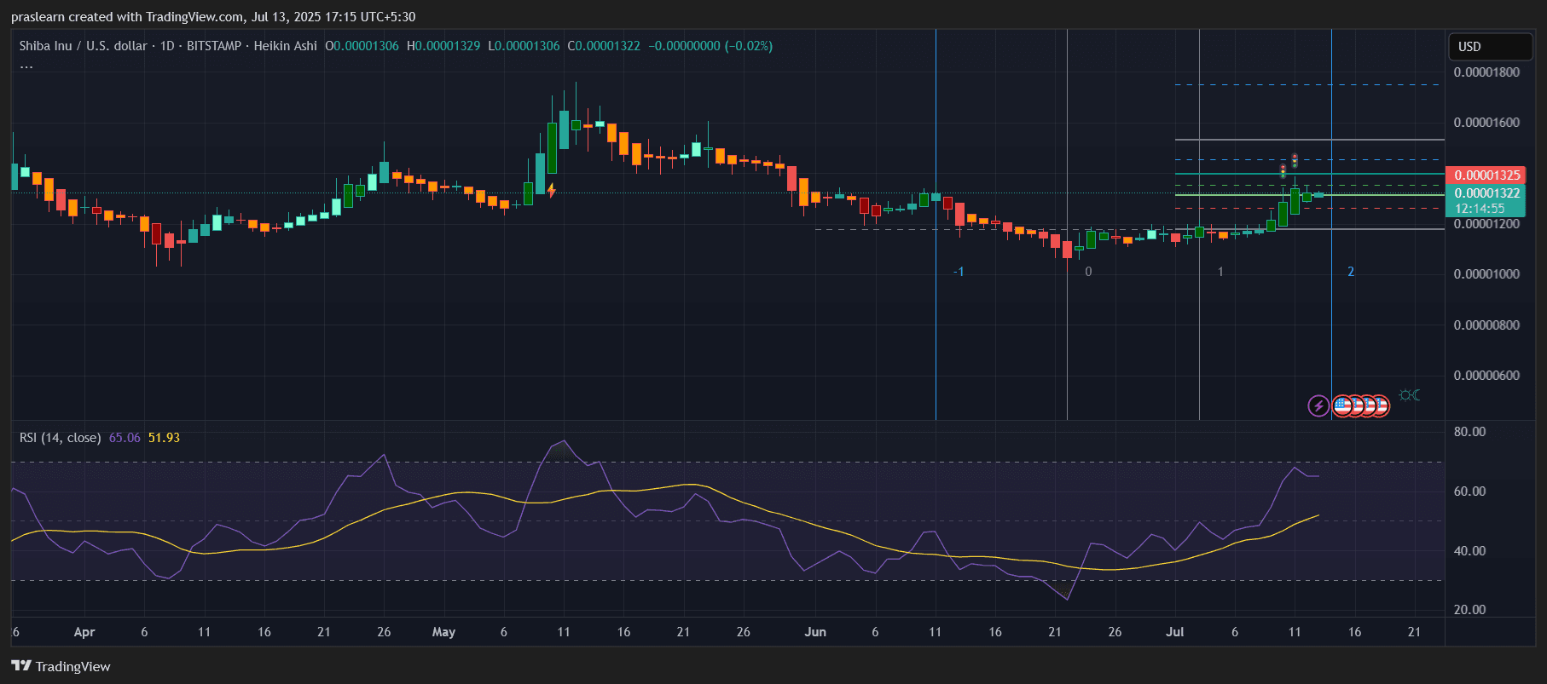Expand the collapsed indicators ellipsis under the symbol
The height and width of the screenshot is (684, 1547).
point(26,66)
